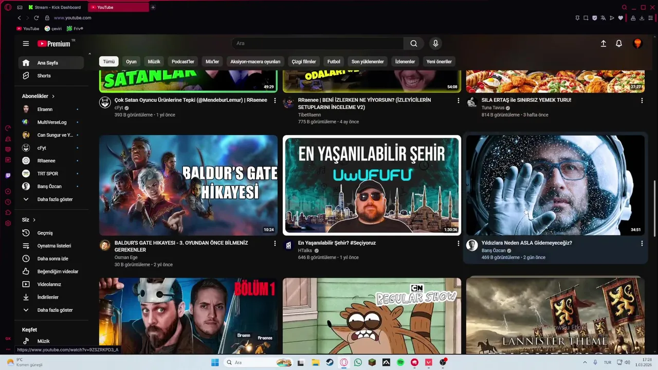Open Spotify from the taskbar
Screen dimensions: 658x370
click(400, 362)
